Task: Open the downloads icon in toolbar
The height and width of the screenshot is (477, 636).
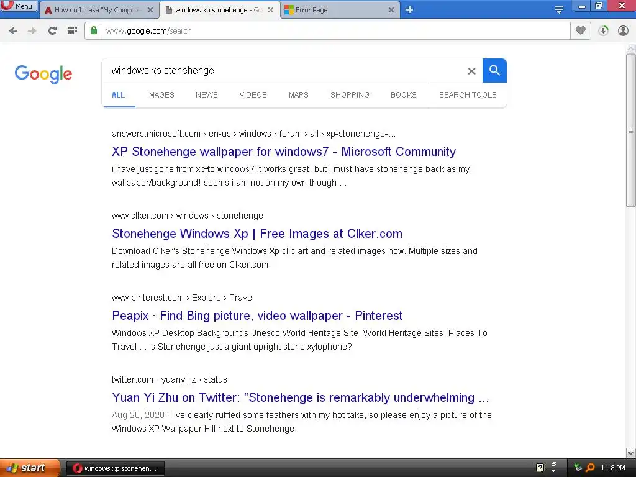Action: (x=603, y=31)
